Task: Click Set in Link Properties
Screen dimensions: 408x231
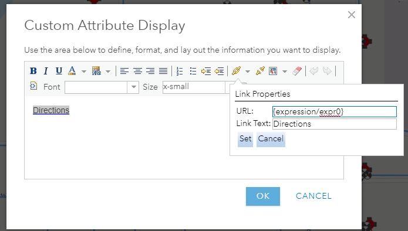Action: click(245, 140)
